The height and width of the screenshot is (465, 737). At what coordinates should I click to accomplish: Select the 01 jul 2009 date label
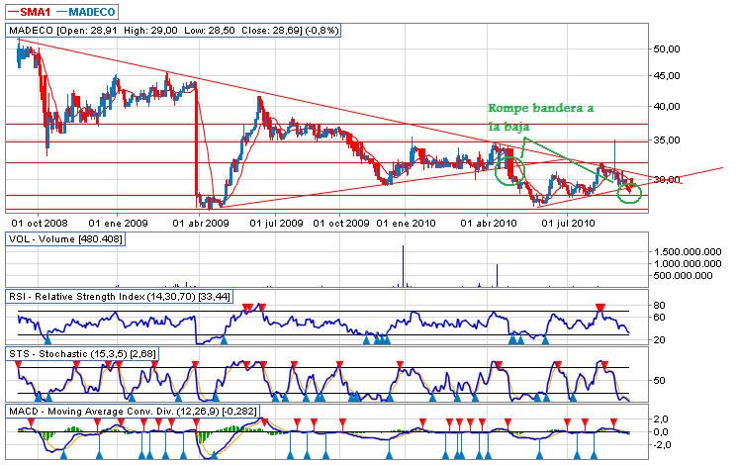point(276,223)
